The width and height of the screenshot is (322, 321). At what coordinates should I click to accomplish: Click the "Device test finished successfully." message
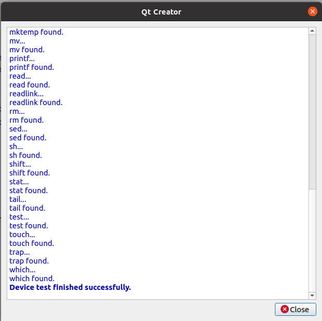point(70,287)
